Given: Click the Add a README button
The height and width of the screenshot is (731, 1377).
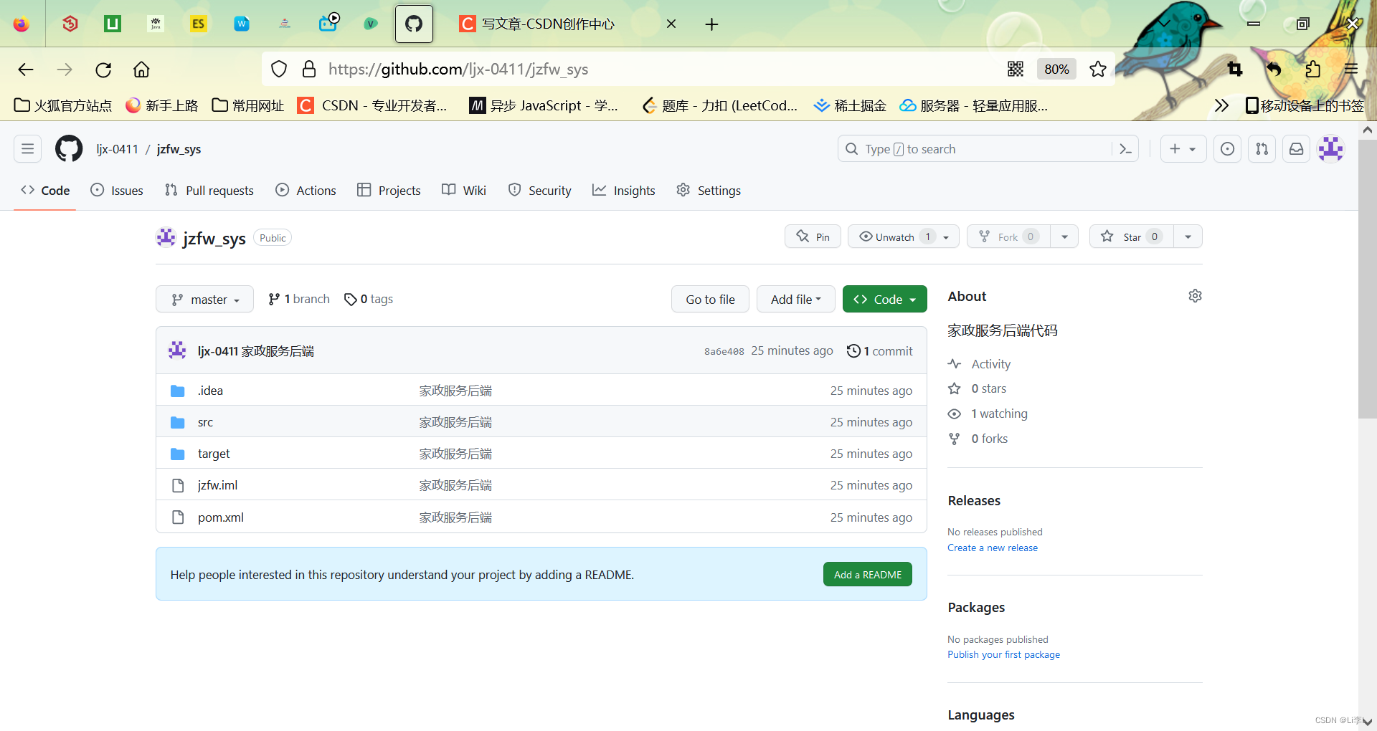Looking at the screenshot, I should coord(867,574).
